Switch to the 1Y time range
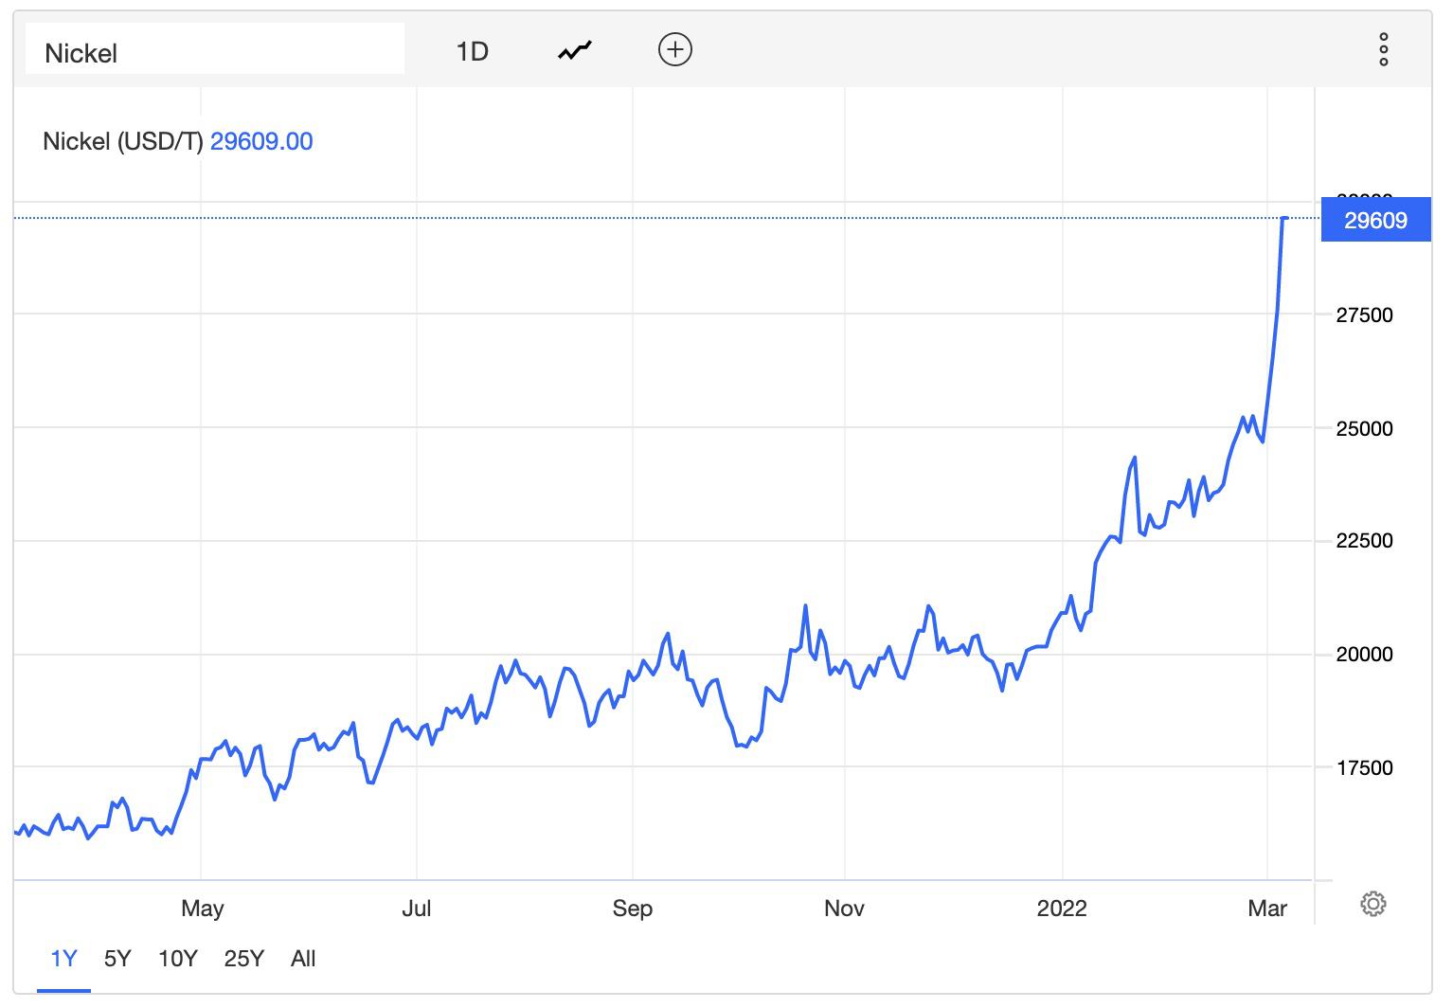The width and height of the screenshot is (1453, 1008). pos(63,959)
